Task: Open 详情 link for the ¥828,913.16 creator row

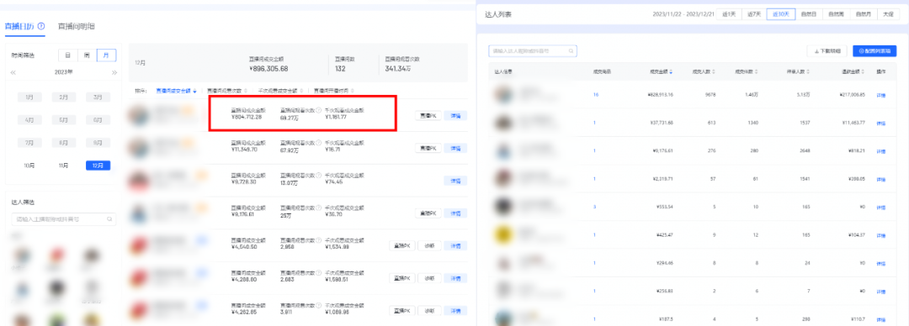Action: click(x=881, y=95)
